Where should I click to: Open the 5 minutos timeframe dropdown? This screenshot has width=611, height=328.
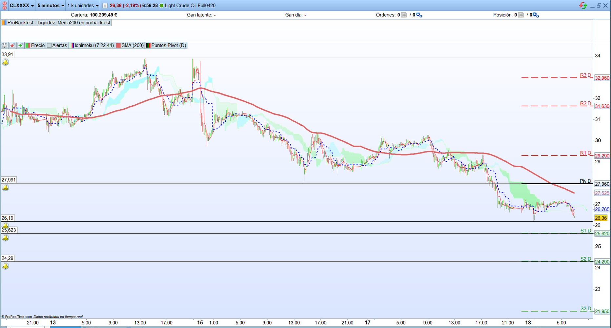pos(51,6)
